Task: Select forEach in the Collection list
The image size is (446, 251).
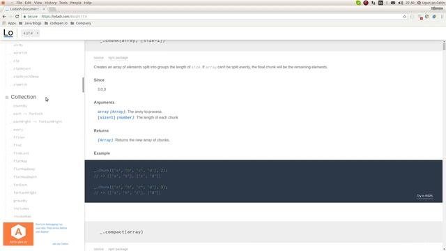Action: 20,185
